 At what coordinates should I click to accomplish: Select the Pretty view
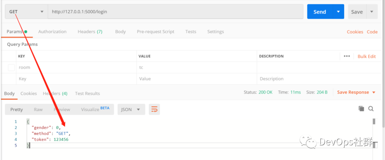[16, 110]
